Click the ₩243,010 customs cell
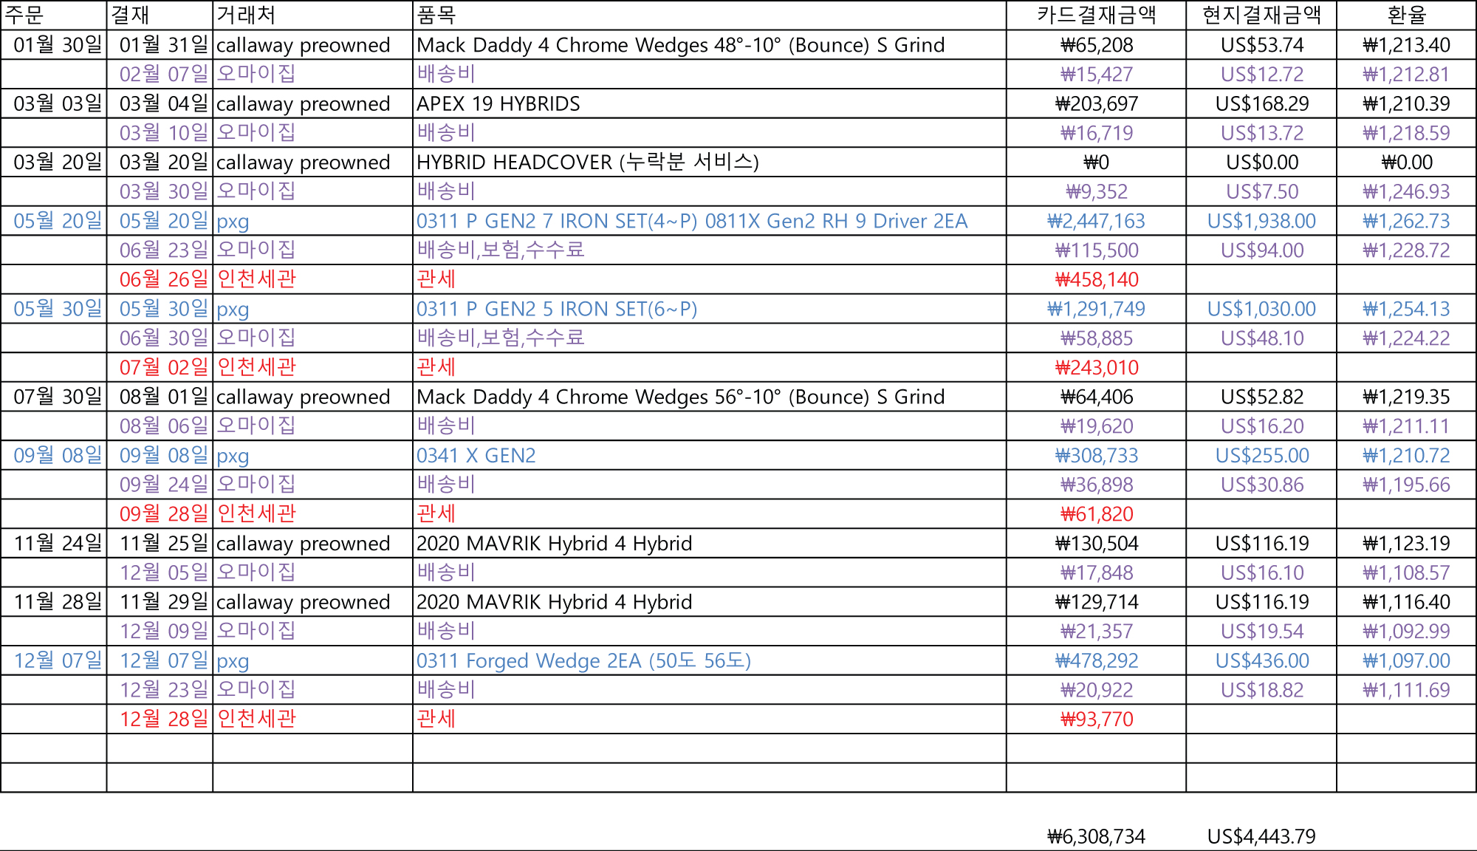Image resolution: width=1477 pixels, height=851 pixels. (1096, 367)
